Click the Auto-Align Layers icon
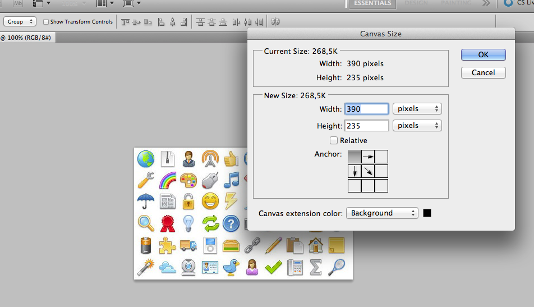The height and width of the screenshot is (307, 534). pos(275,22)
